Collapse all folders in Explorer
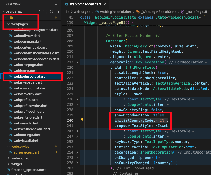Screen dimensions: 211x175 [x=58, y=12]
